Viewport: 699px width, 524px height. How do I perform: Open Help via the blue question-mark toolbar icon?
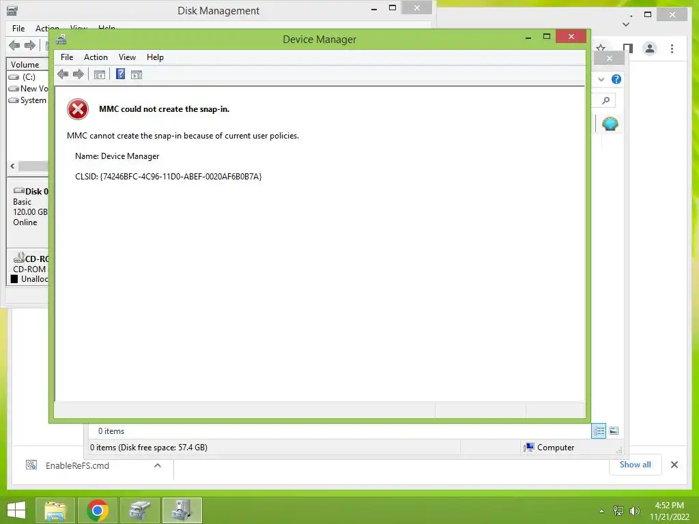click(120, 74)
